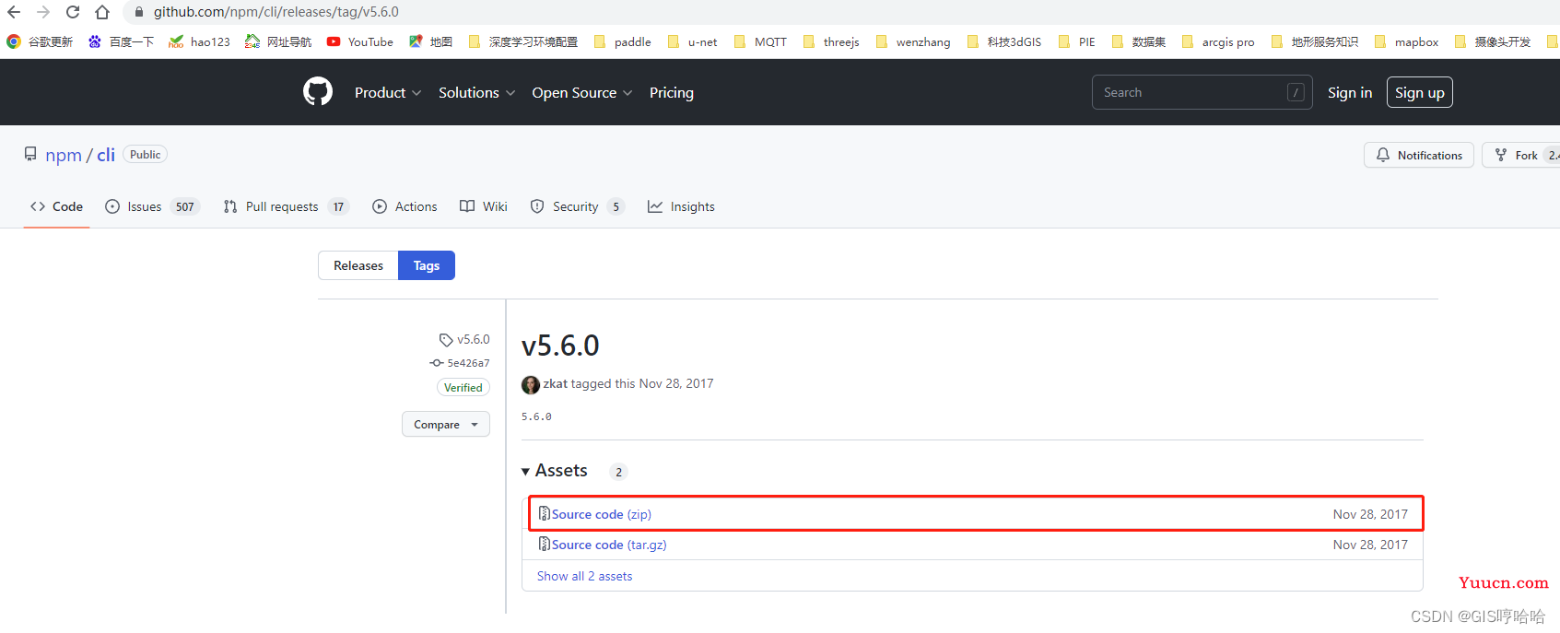The width and height of the screenshot is (1560, 633).
Task: Click the Verified badge
Action: click(x=463, y=388)
